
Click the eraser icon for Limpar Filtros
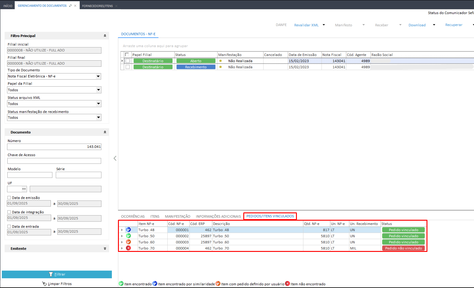[x=44, y=284]
